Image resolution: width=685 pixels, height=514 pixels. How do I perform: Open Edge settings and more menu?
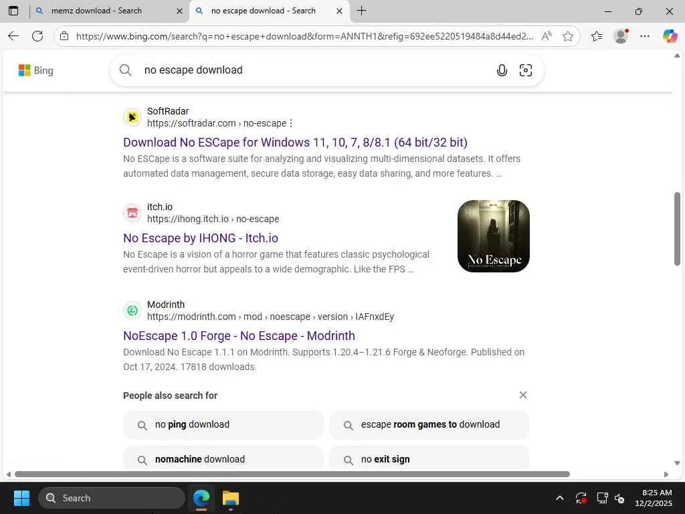[x=645, y=36]
